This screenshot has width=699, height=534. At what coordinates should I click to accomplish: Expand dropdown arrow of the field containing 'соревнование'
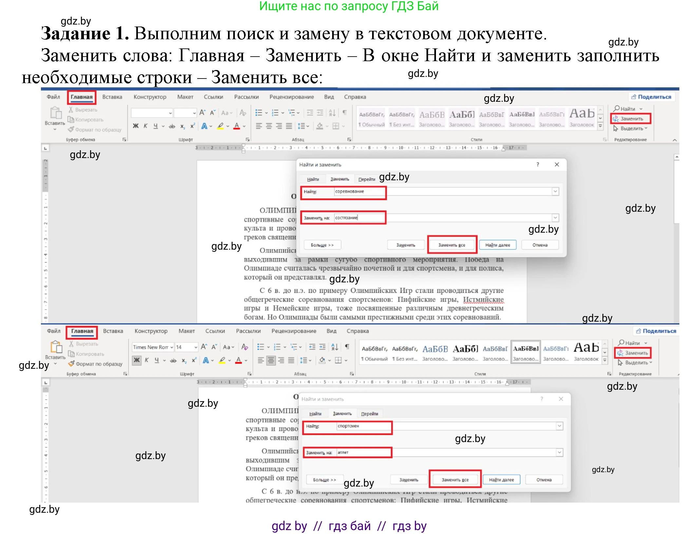pos(555,191)
